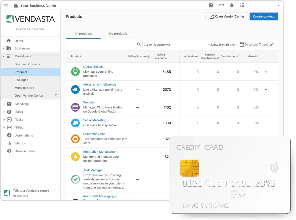Click the search magnifier icon
Screen dimensions: 296x220
click(139, 44)
